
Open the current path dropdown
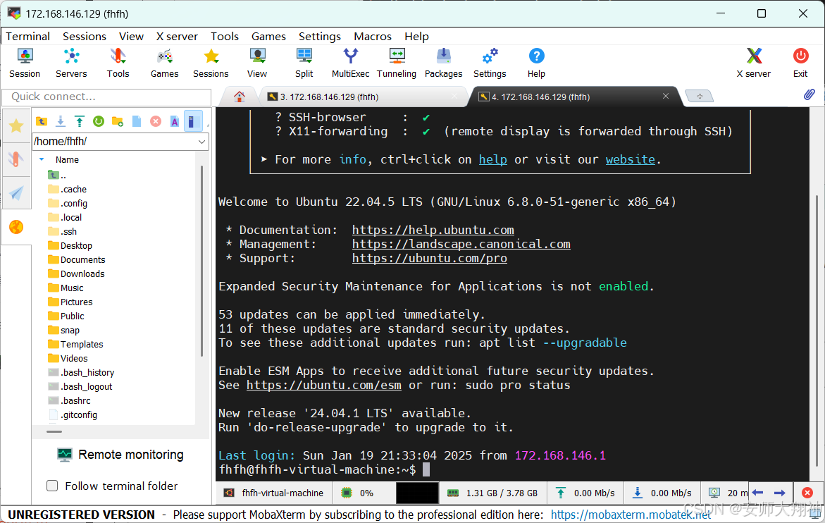[x=201, y=142]
